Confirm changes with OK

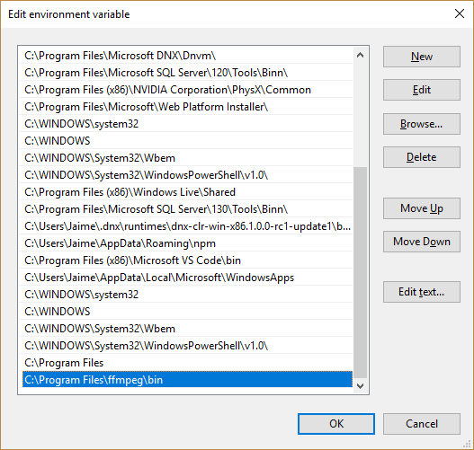tap(336, 424)
